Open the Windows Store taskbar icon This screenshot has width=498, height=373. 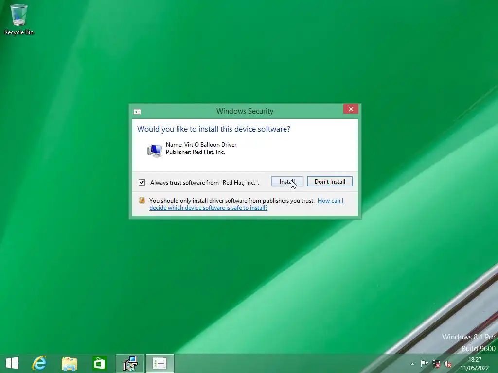(99, 363)
